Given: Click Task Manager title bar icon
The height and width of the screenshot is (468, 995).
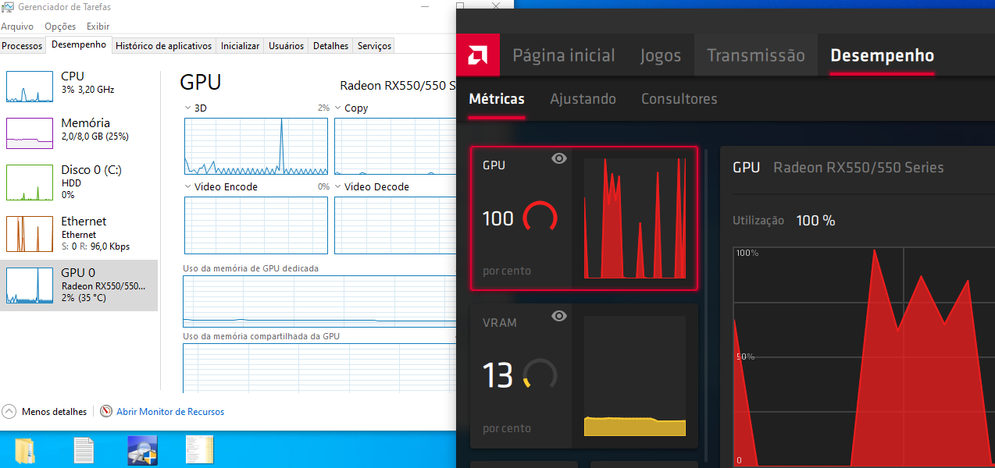Looking at the screenshot, I should coord(7,7).
